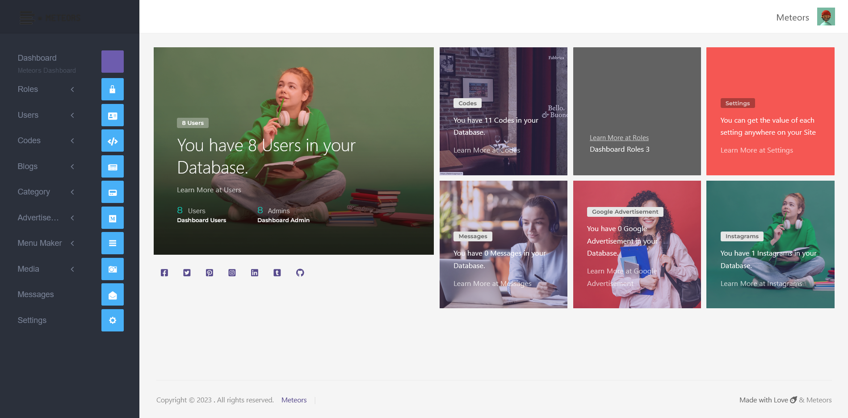Screen dimensions: 848x418
Task: Click the 'Google Advertisement' badge
Action: (625, 212)
